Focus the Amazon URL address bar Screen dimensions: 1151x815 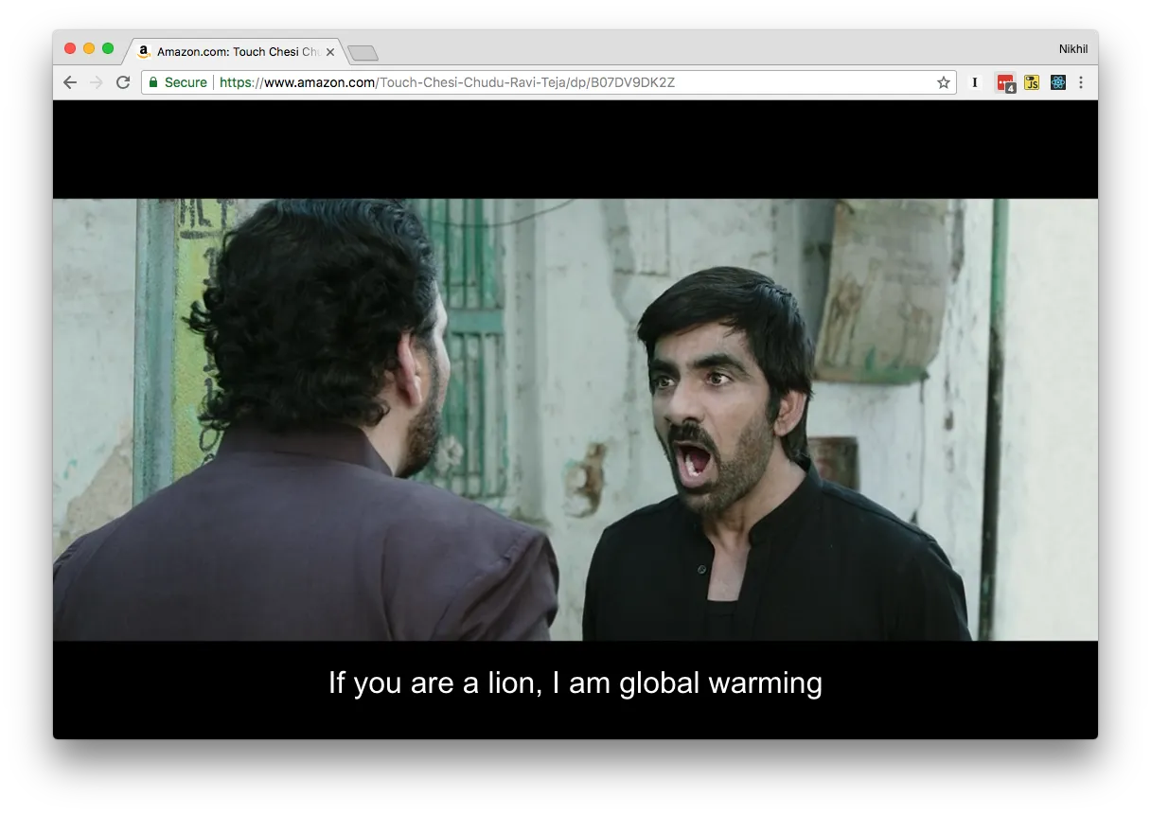pyautogui.click(x=549, y=82)
